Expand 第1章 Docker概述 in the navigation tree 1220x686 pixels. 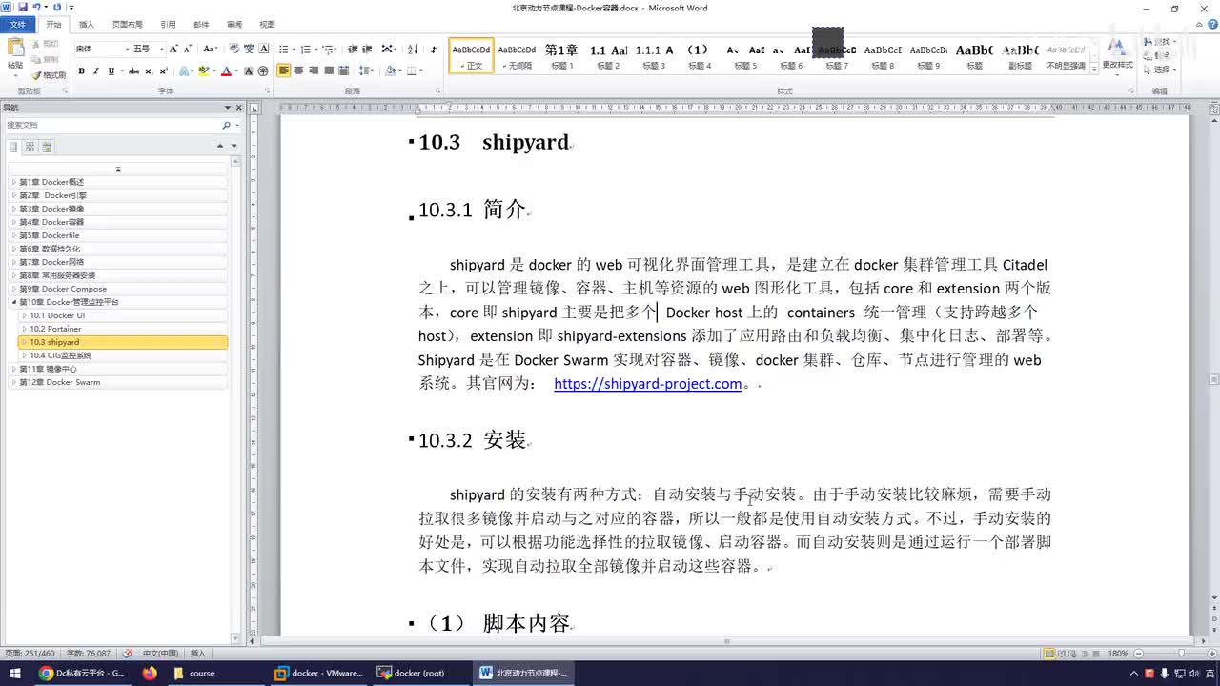pyautogui.click(x=13, y=182)
